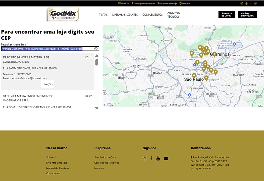This screenshot has height=181, width=264.
Task: Click the GodMix logo
Action: click(63, 15)
